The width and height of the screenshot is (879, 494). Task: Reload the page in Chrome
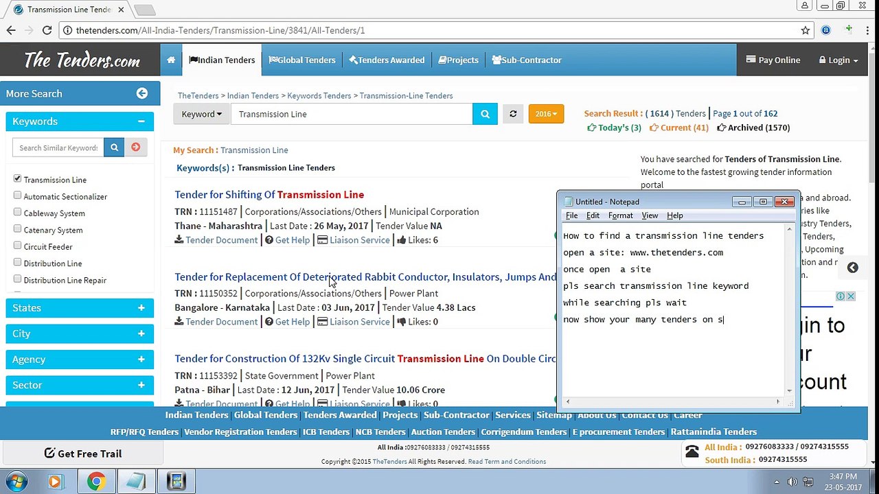[x=47, y=30]
